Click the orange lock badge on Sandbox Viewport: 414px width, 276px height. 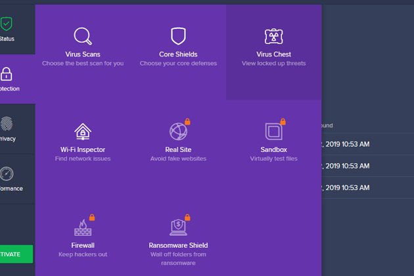pyautogui.click(x=283, y=122)
